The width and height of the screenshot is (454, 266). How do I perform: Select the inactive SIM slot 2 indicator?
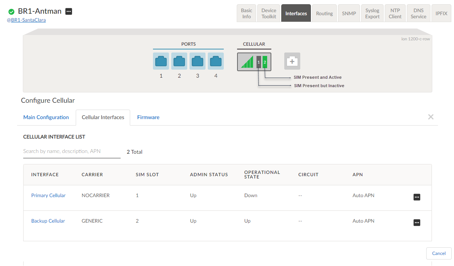[264, 62]
